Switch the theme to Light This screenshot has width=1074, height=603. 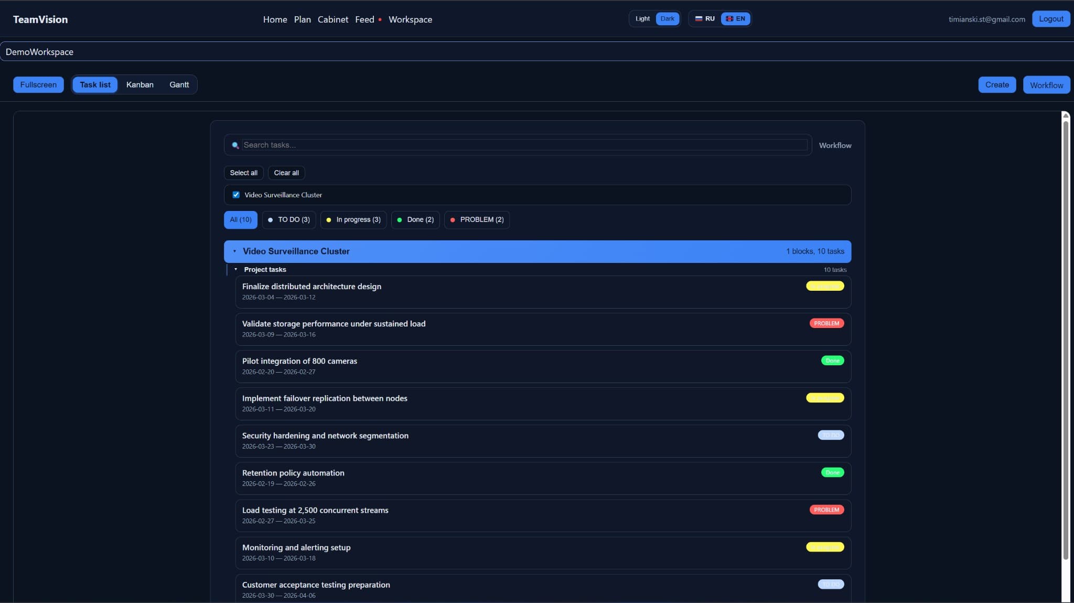641,18
